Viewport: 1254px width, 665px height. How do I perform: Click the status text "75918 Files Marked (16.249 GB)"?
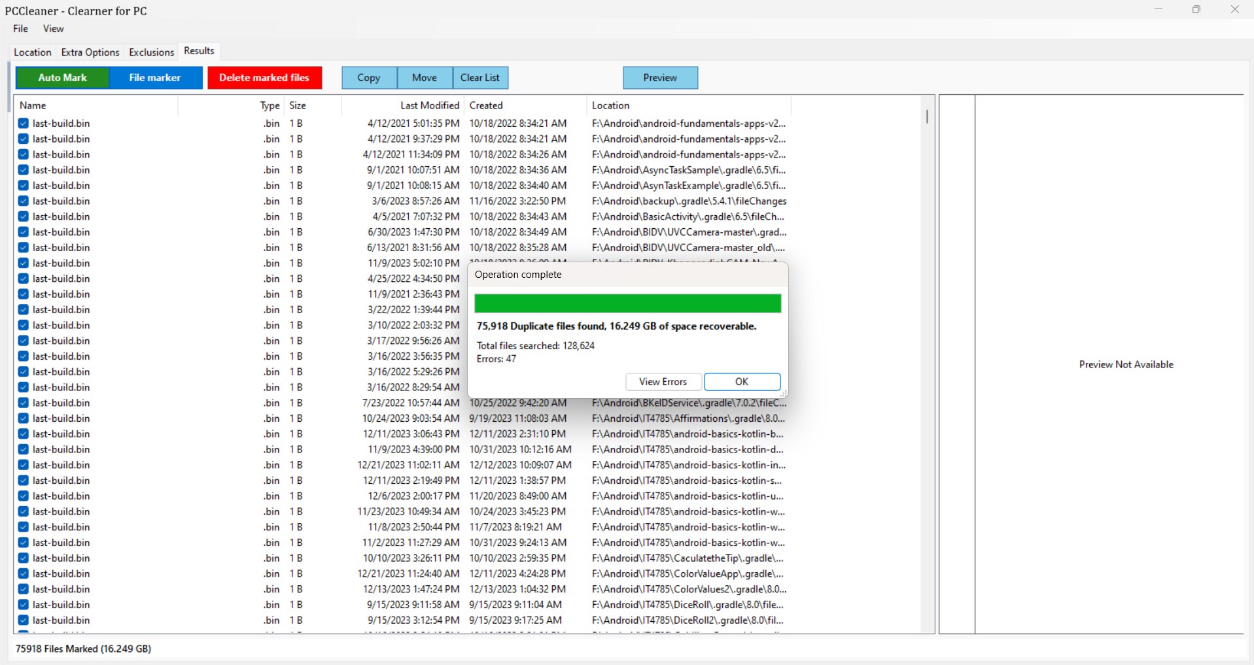pyautogui.click(x=84, y=649)
